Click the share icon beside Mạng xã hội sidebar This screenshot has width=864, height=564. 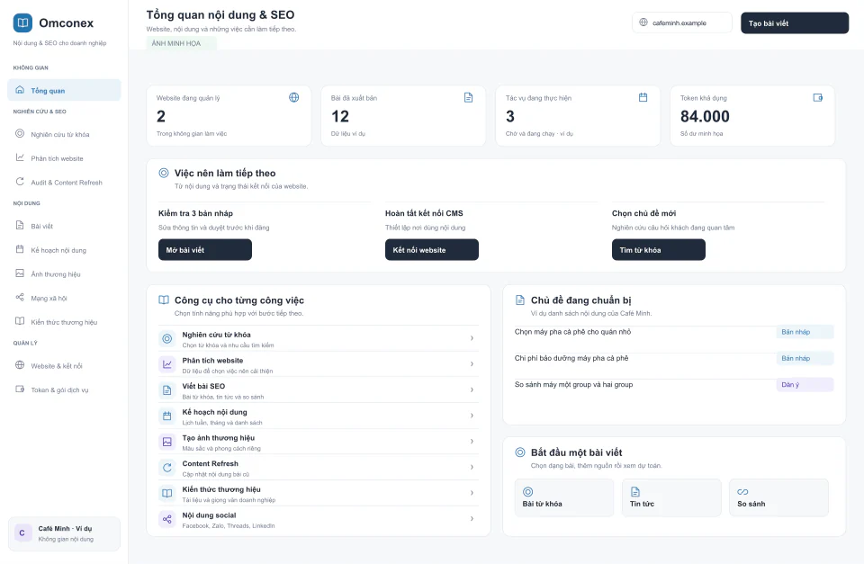click(20, 298)
